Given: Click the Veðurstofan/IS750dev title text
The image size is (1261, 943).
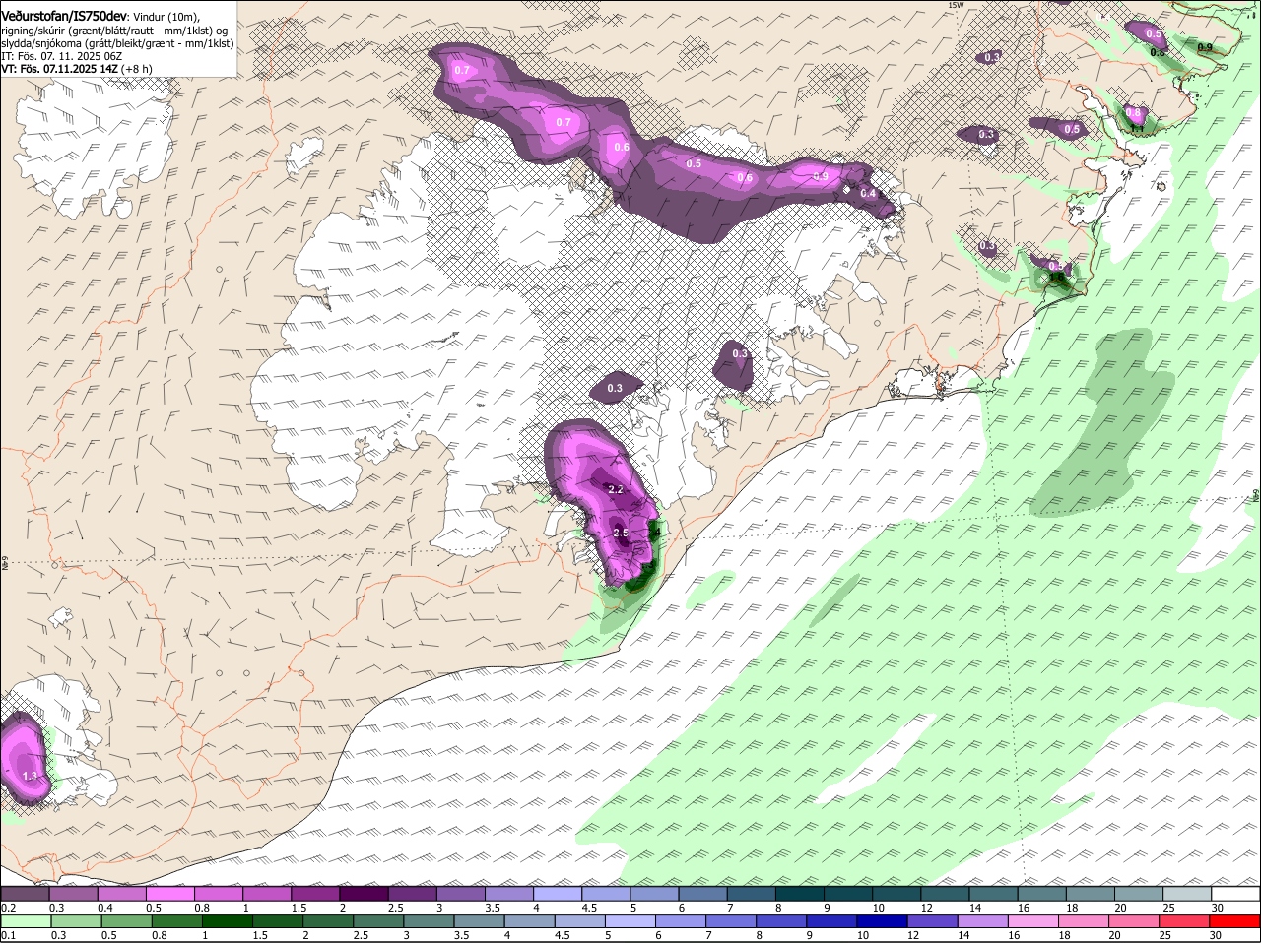Looking at the screenshot, I should pyautogui.click(x=64, y=16).
